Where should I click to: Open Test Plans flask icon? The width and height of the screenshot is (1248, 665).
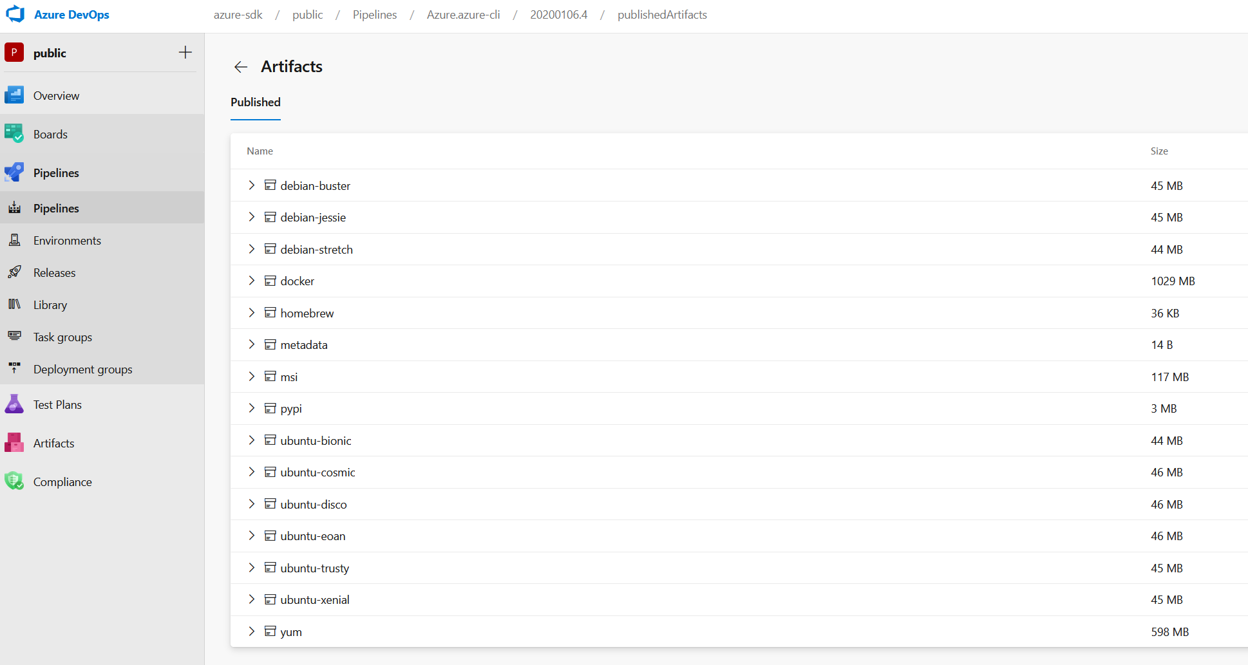point(14,405)
